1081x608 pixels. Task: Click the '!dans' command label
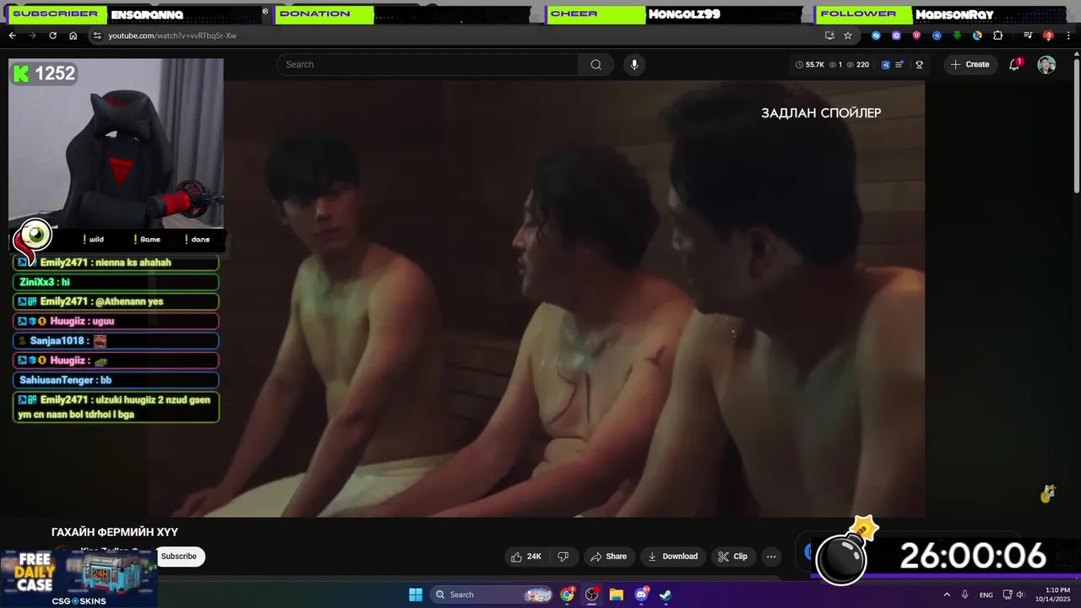point(197,239)
